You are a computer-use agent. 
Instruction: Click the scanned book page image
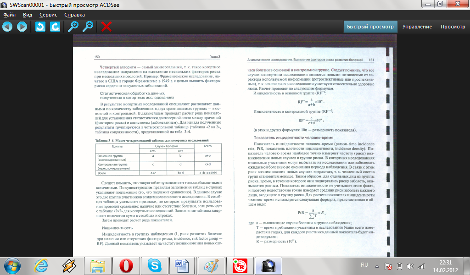tap(235, 145)
